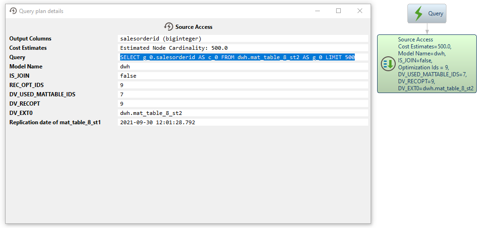
Task: Click the DV_RECOPT value field
Action: (243, 104)
